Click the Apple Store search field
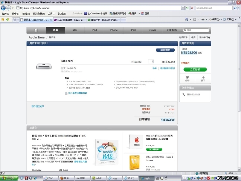The height and width of the screenshot is (181, 241). coord(196,30)
